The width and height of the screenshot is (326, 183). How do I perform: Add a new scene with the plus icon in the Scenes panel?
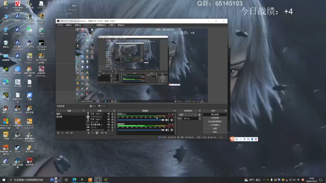(58, 133)
